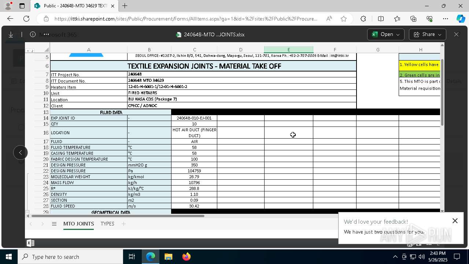The image size is (469, 264).
Task: Select HOT AIR DUCT location cell
Action: 194,133
